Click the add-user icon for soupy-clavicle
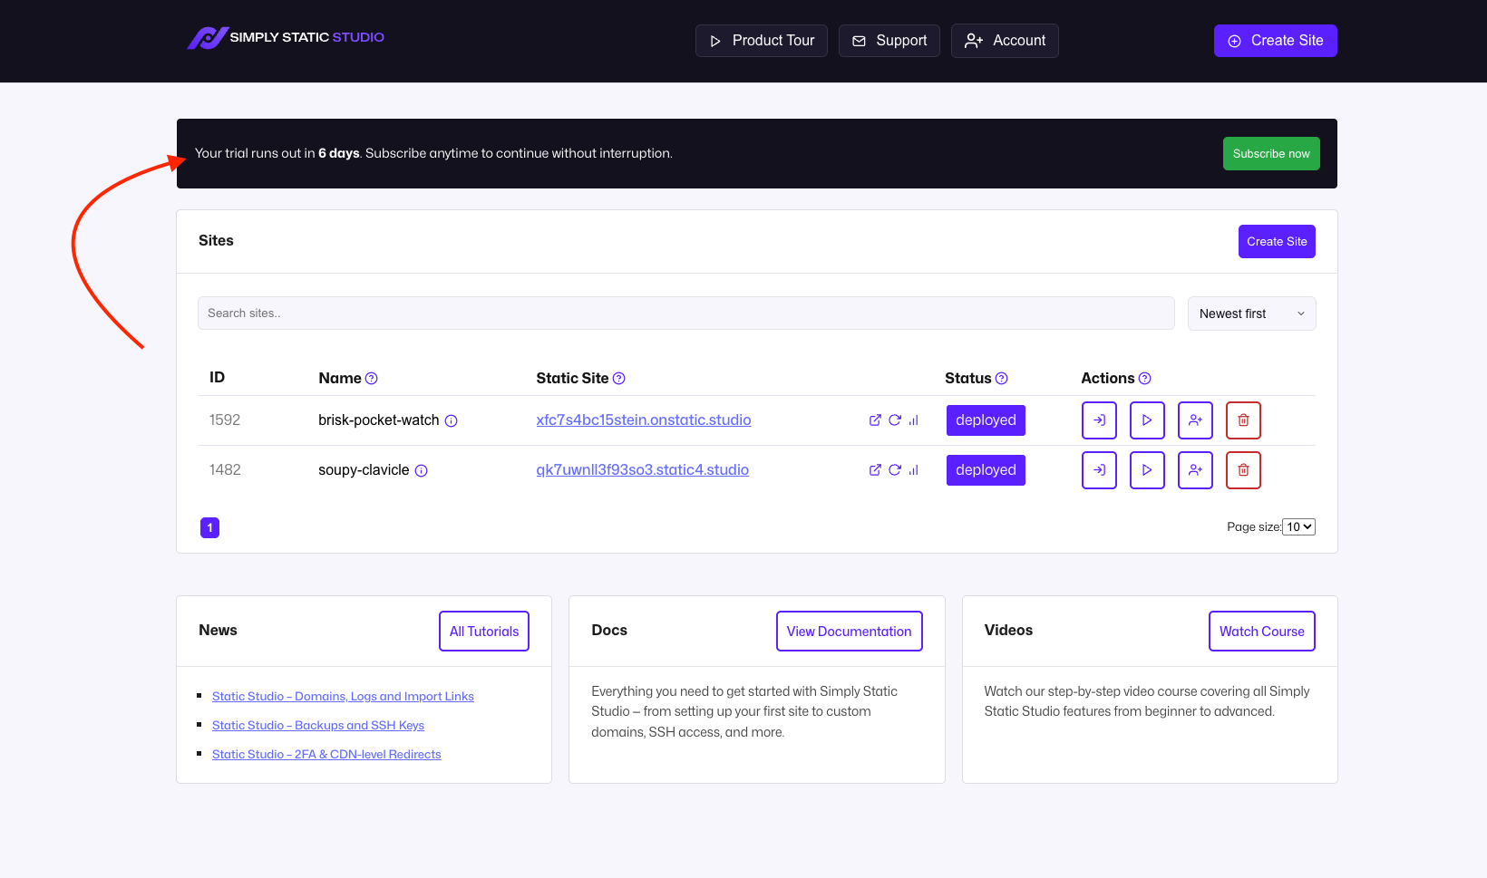 pyautogui.click(x=1195, y=470)
